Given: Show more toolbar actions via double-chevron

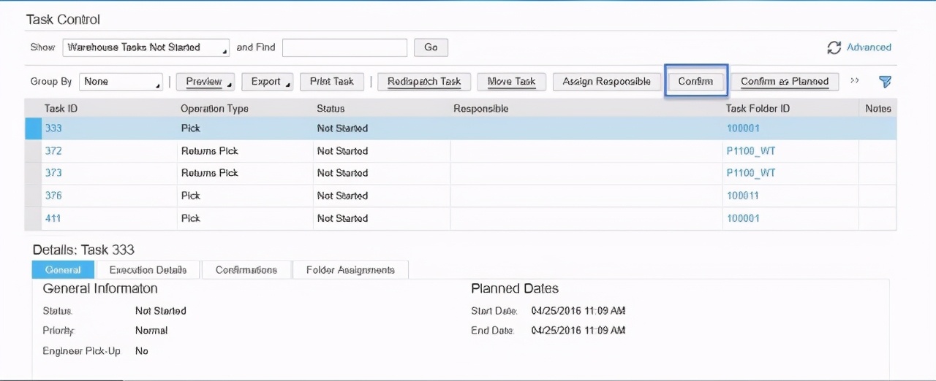Looking at the screenshot, I should pyautogui.click(x=854, y=81).
